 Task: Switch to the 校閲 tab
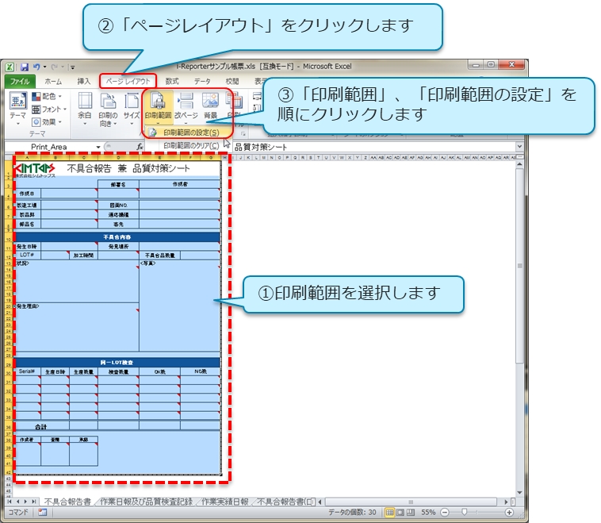coord(232,82)
